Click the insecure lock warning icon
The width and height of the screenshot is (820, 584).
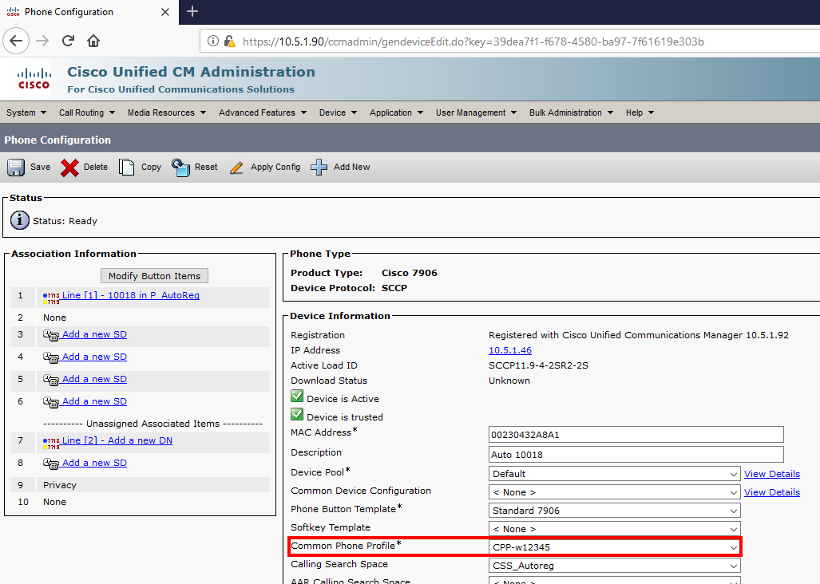point(230,41)
